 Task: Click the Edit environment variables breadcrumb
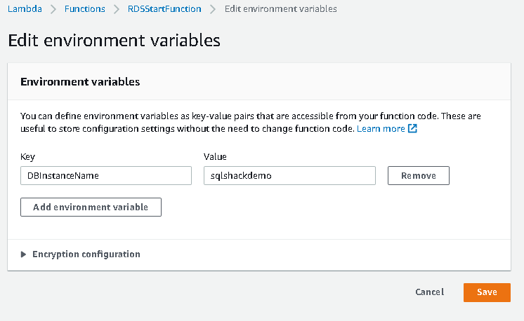pos(280,9)
